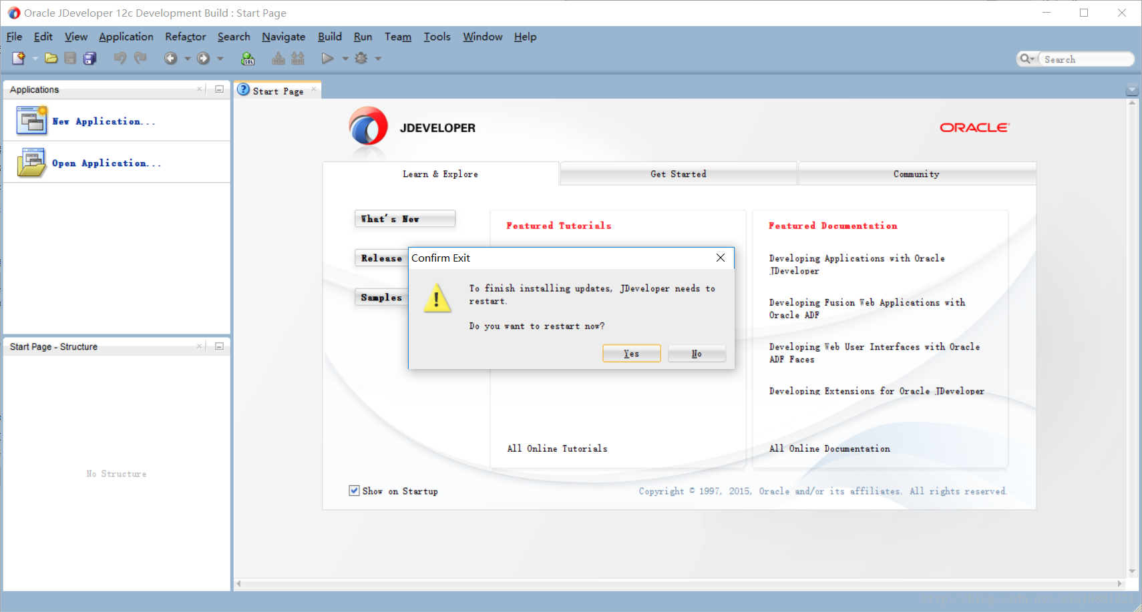The image size is (1142, 612).
Task: Open the Navigate menu
Action: (x=284, y=37)
